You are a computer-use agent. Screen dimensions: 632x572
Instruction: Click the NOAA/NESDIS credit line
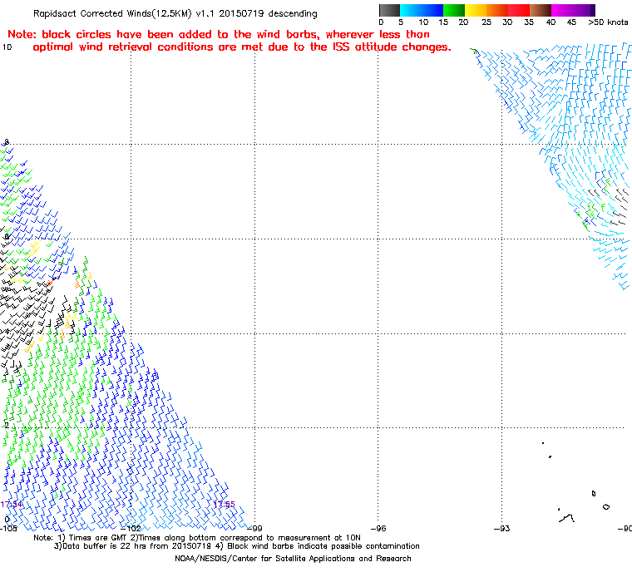(x=293, y=559)
